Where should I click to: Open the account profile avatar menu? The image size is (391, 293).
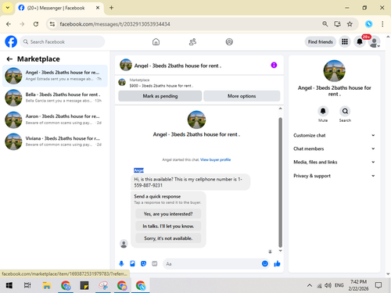click(x=375, y=41)
